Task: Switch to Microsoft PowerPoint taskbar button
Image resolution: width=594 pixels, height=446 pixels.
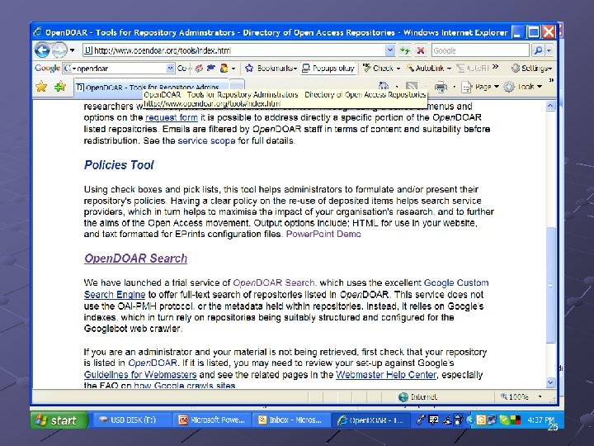Action: (212, 420)
